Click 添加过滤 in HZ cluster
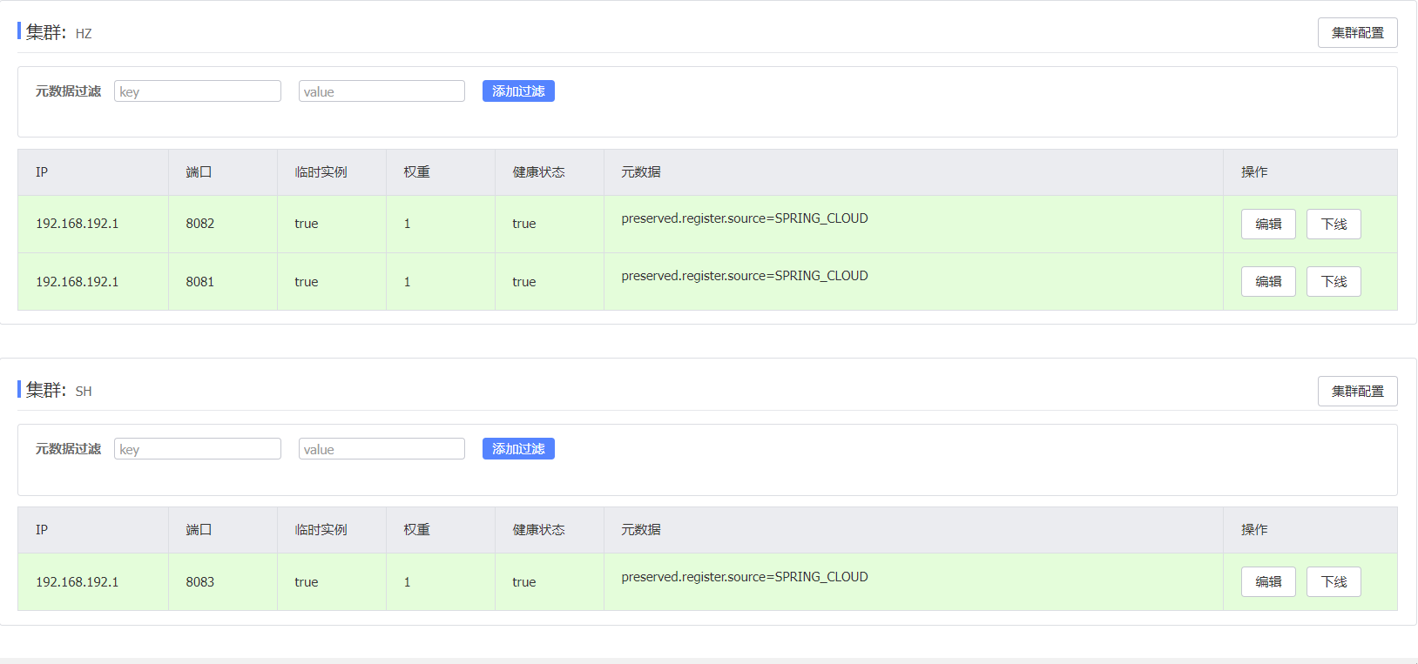 click(x=518, y=91)
